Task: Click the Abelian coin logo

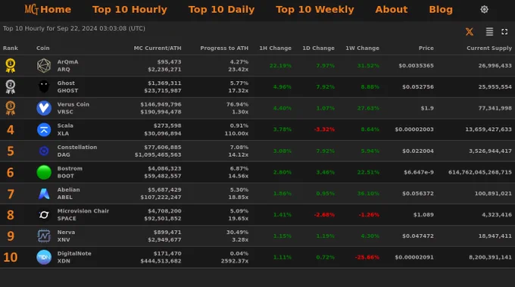Action: coord(44,193)
